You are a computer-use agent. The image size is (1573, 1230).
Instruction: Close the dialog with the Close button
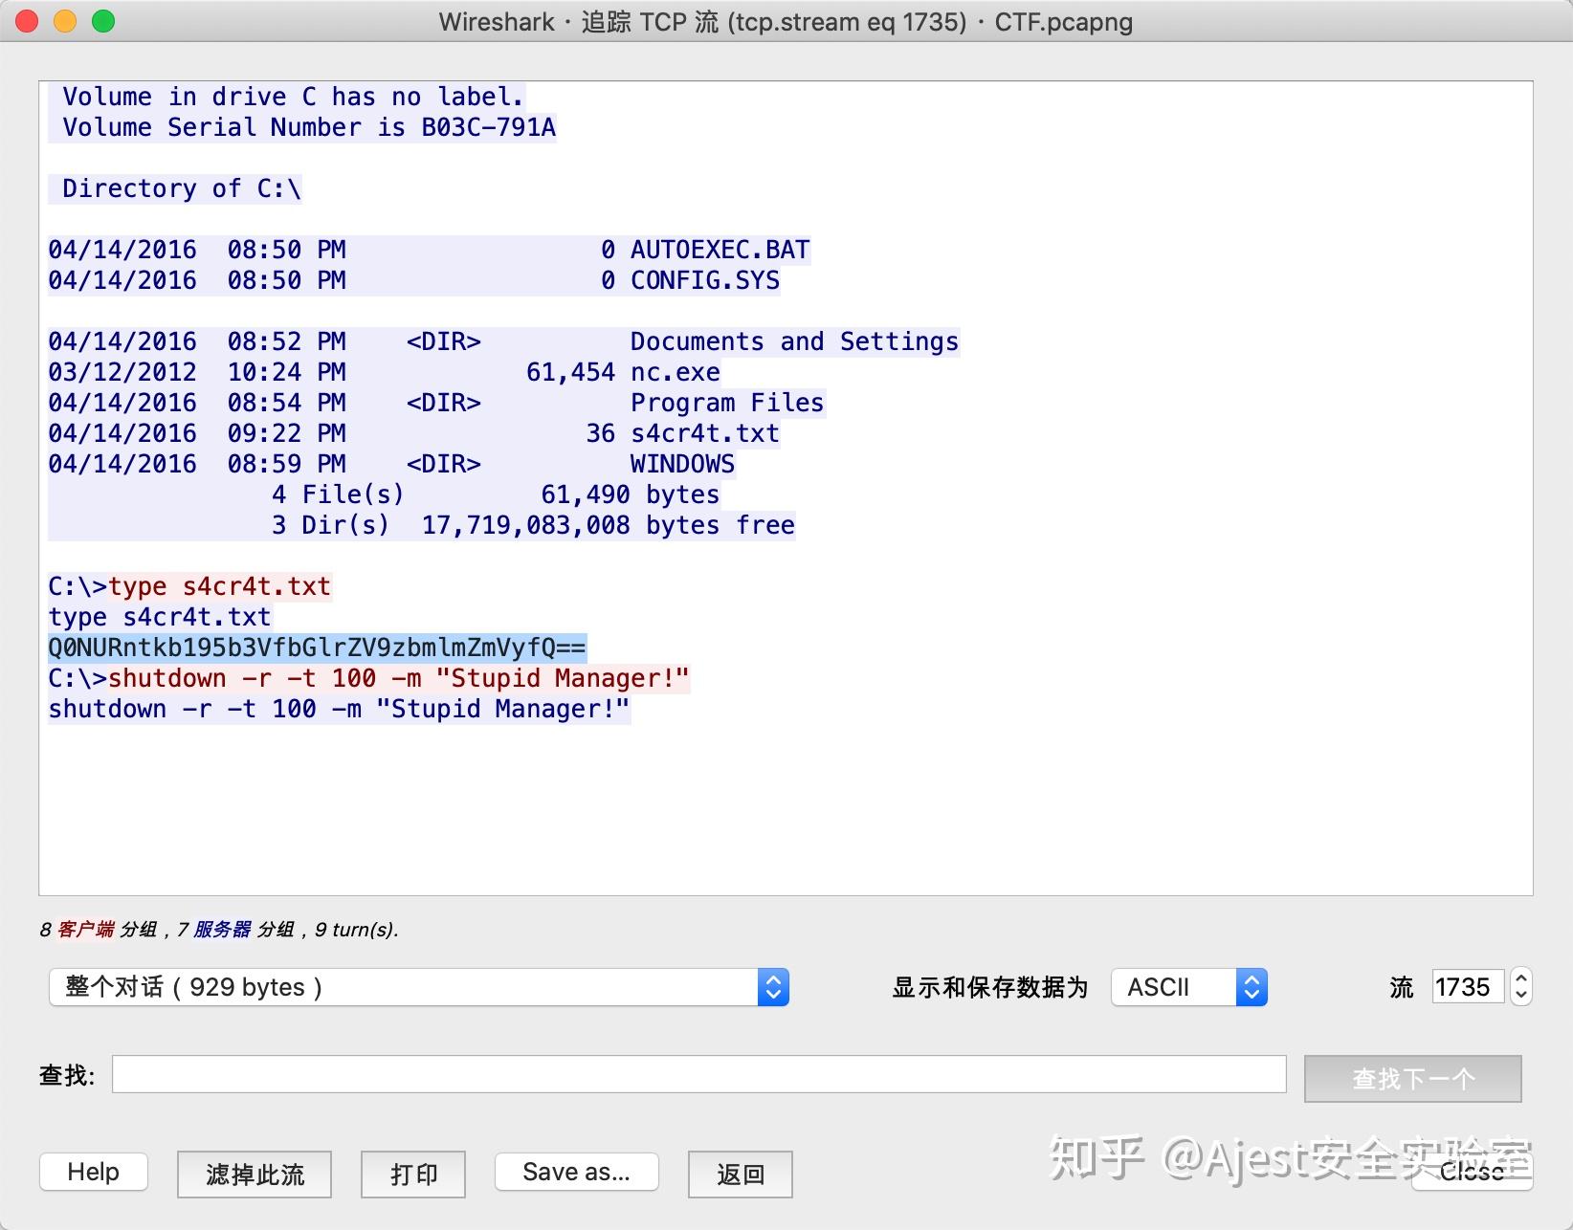[1472, 1172]
